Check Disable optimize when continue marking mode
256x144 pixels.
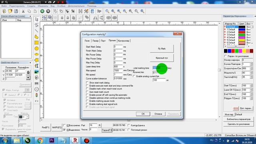(x=87, y=98)
